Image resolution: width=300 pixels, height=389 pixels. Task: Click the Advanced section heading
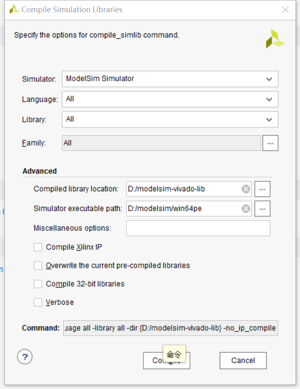(x=40, y=171)
